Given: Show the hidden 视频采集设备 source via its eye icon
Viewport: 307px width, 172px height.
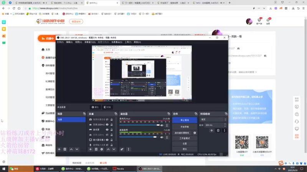Looking at the screenshot, I should (107, 119).
